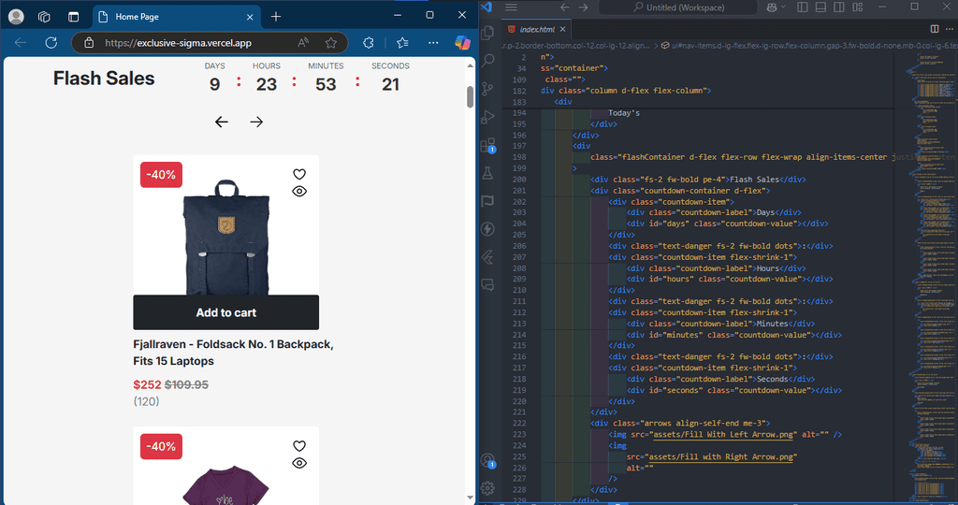Click the Untitled (Workspace) command center
Screen dimensions: 958x505
coord(678,7)
